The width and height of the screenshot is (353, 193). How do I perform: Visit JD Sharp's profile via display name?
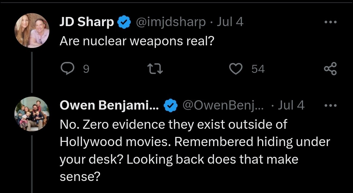coord(86,22)
